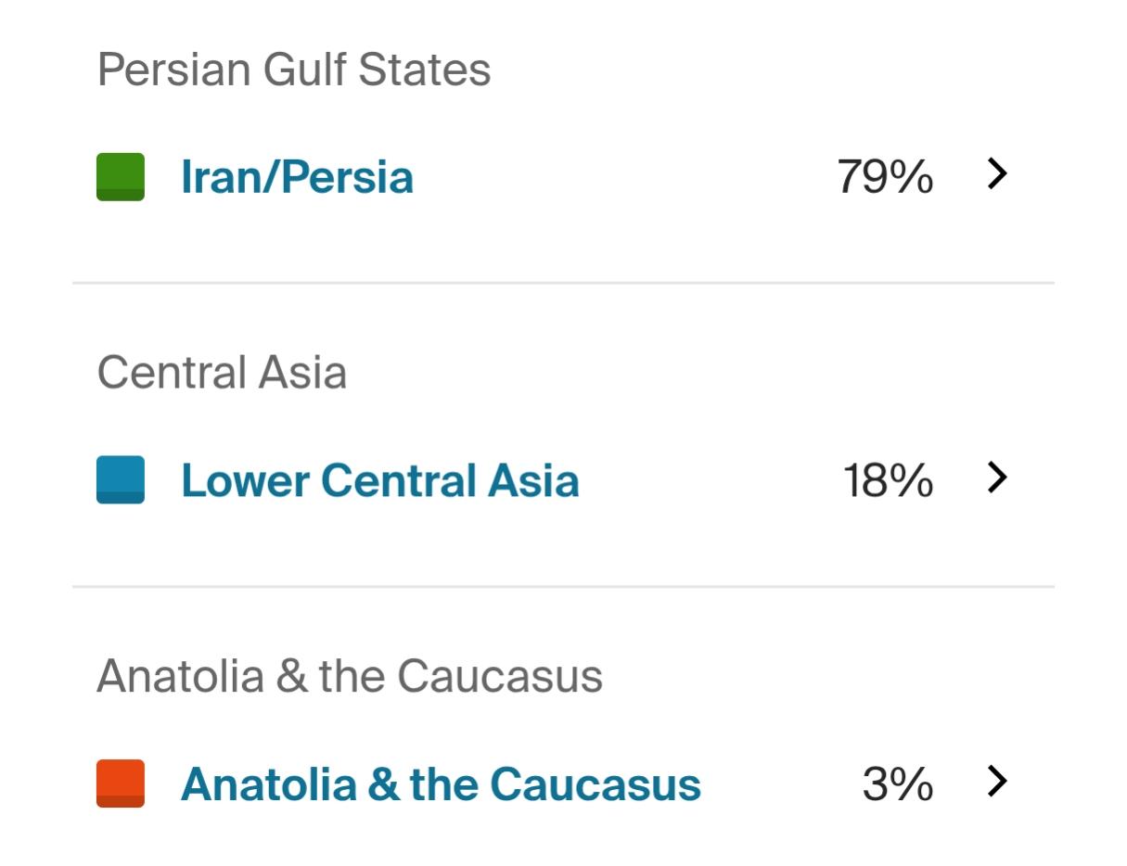Click the 18% ancestry percentage

pyautogui.click(x=888, y=480)
